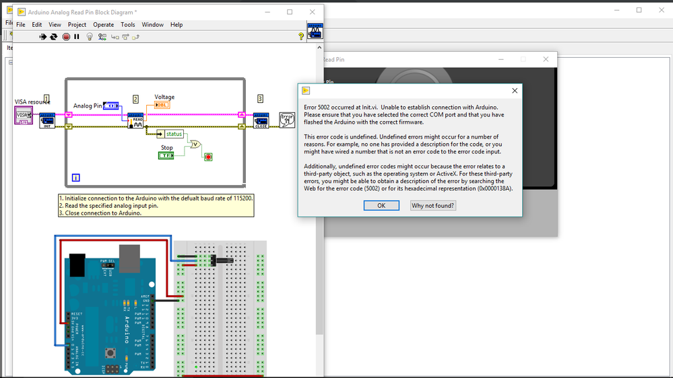The image size is (673, 378).
Task: Open the Operate menu
Action: click(x=104, y=25)
